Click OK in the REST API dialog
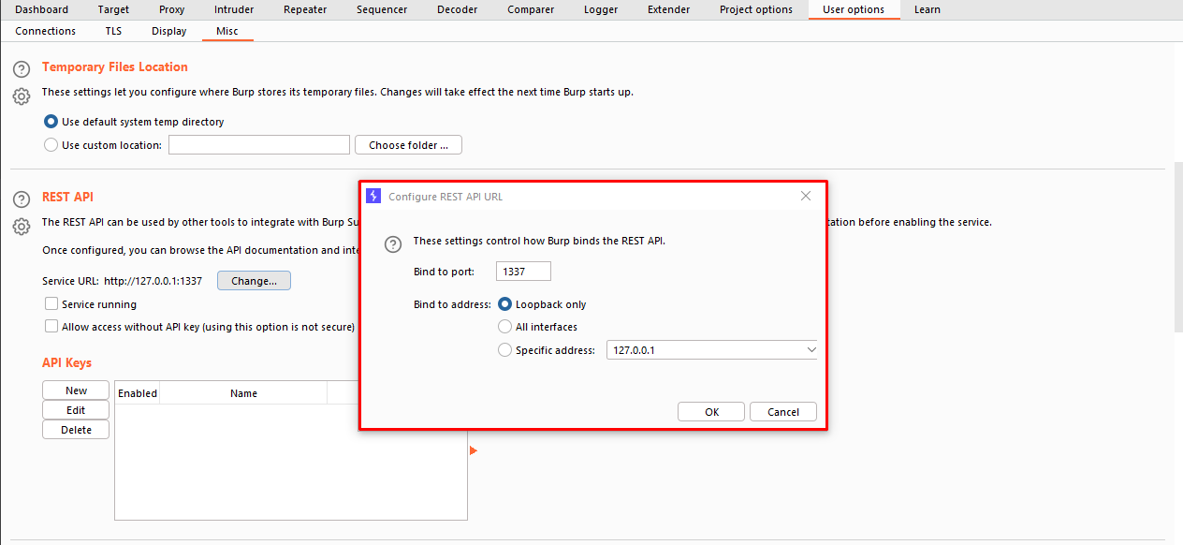 click(x=711, y=412)
